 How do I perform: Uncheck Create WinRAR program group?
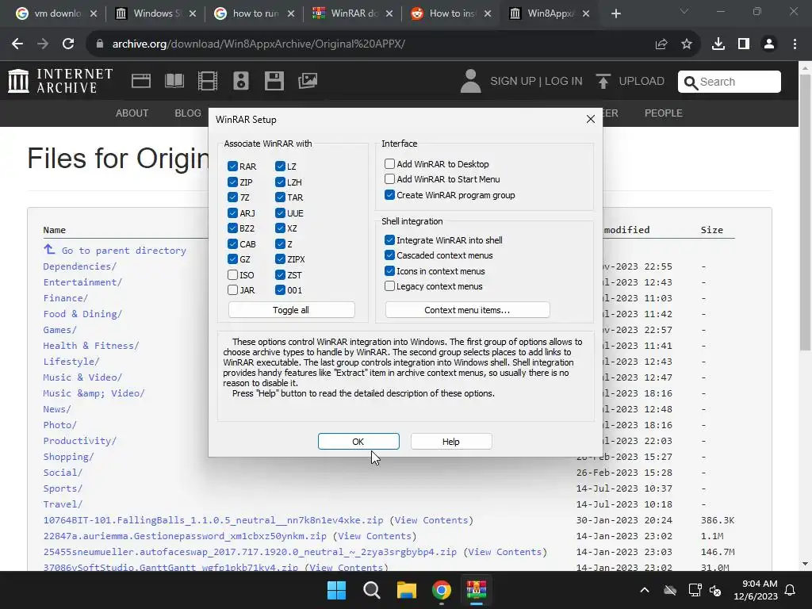[389, 195]
